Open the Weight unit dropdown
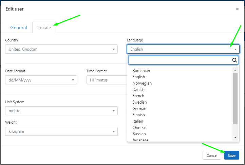 click(61, 131)
